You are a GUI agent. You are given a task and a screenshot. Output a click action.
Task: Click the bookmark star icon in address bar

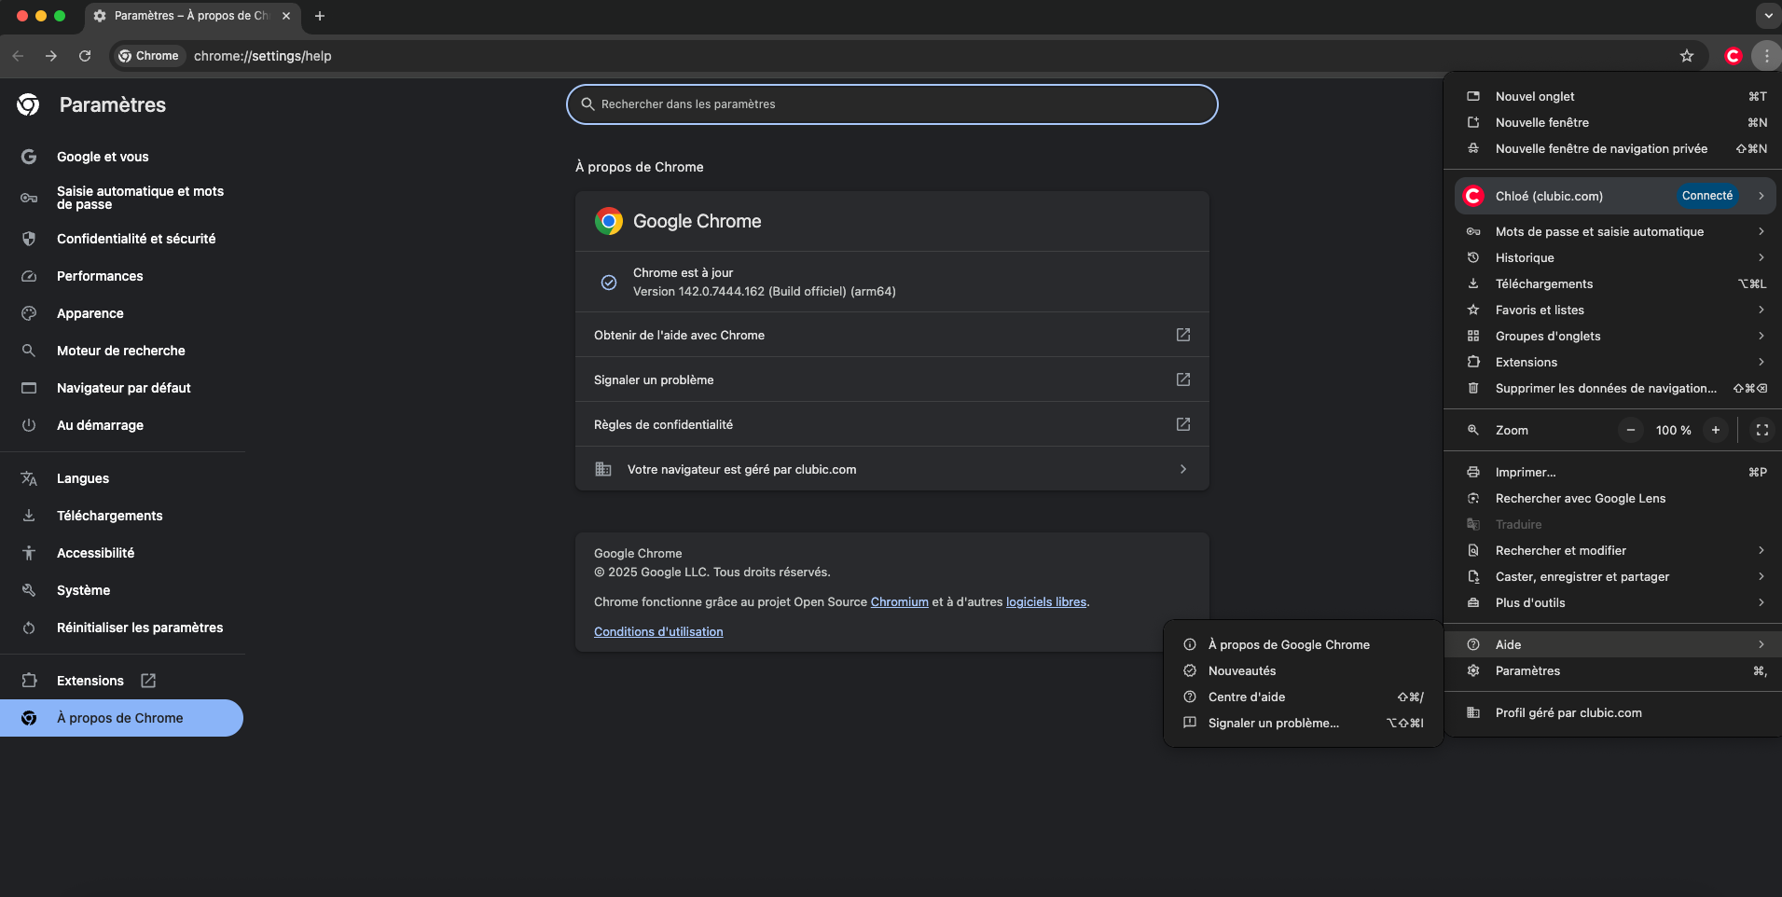1686,56
